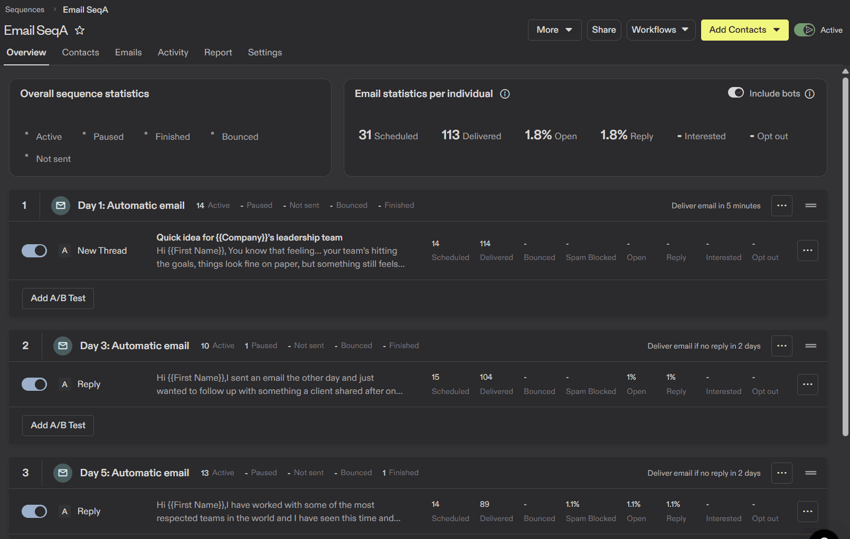Open the three-dot menu for Day 5 step header
Viewport: 850px width, 539px height.
[x=782, y=473]
